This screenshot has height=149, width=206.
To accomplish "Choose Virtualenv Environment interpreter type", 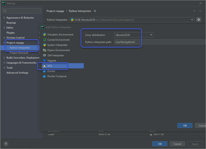I will click(60, 35).
